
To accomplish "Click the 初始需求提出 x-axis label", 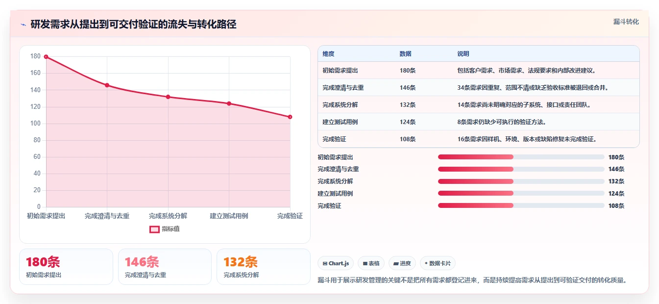I will tap(46, 216).
